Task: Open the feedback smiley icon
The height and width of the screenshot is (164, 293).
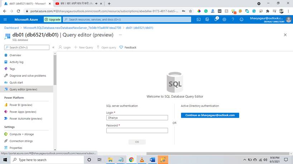Action: [x=241, y=19]
